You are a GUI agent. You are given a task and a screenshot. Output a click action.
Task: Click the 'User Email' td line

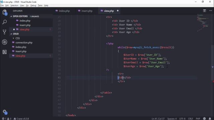[x=127, y=28]
